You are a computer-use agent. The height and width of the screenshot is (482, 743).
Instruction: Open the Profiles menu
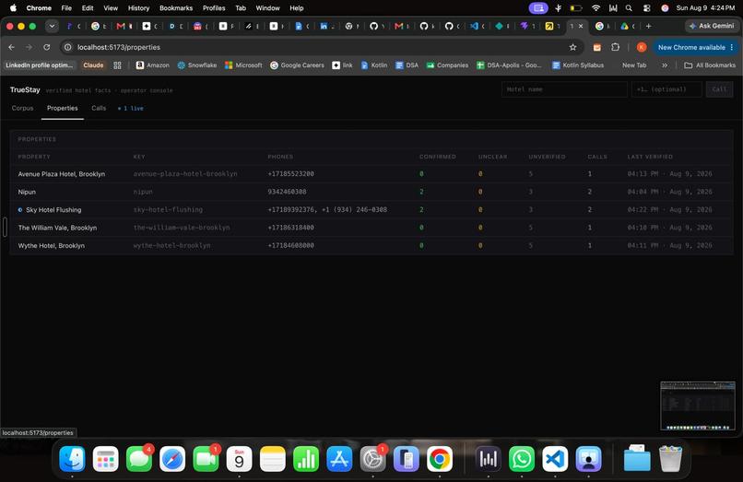coord(214,8)
